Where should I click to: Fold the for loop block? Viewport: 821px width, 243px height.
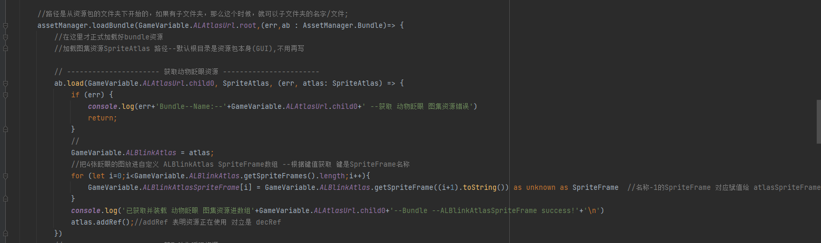pyautogui.click(x=5, y=176)
